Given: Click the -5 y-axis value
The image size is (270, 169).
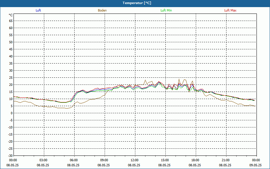Looking at the screenshot, I should coord(11,120).
